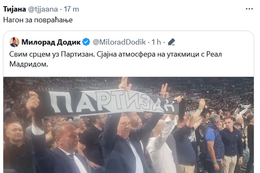Open the Партизан scarf photo

129,125
